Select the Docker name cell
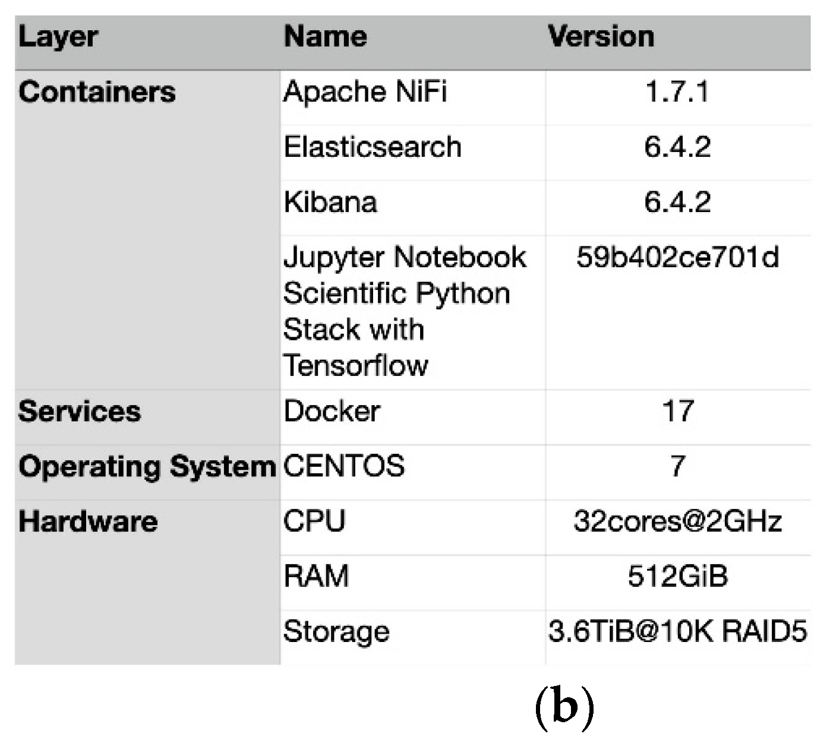The image size is (833, 743). pyautogui.click(x=332, y=412)
